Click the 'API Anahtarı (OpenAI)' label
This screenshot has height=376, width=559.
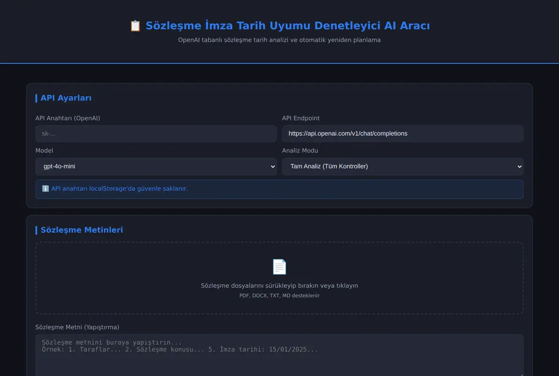coord(68,118)
